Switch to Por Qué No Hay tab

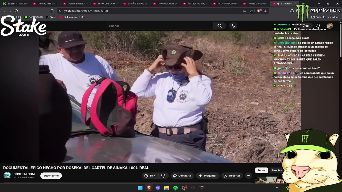coord(195,3)
